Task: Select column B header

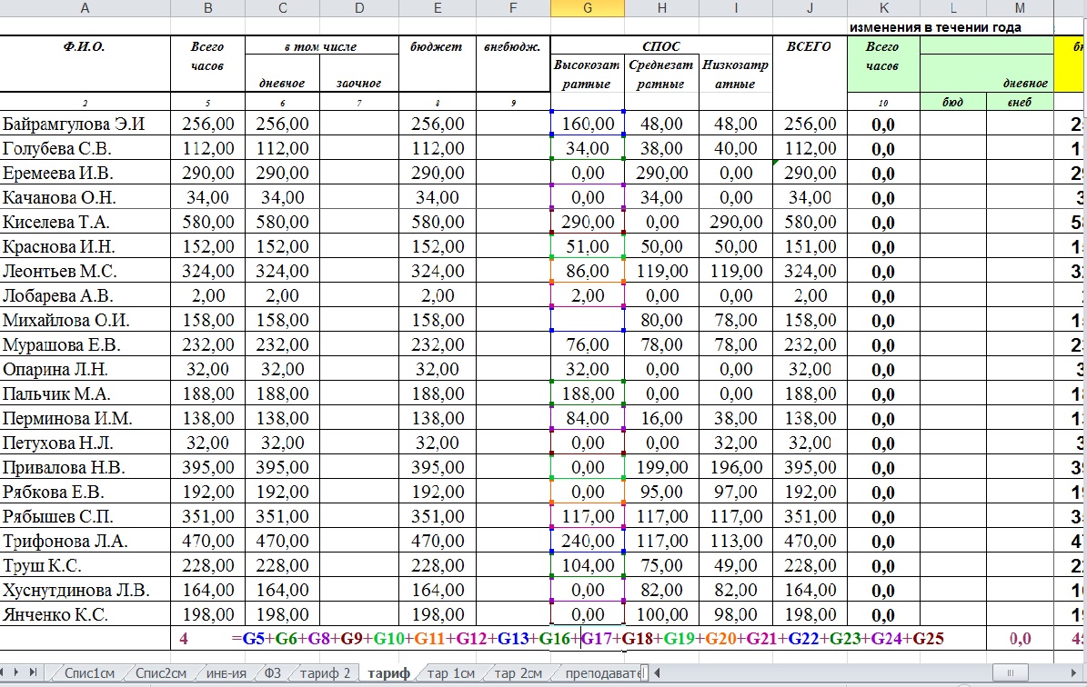Action: [207, 7]
